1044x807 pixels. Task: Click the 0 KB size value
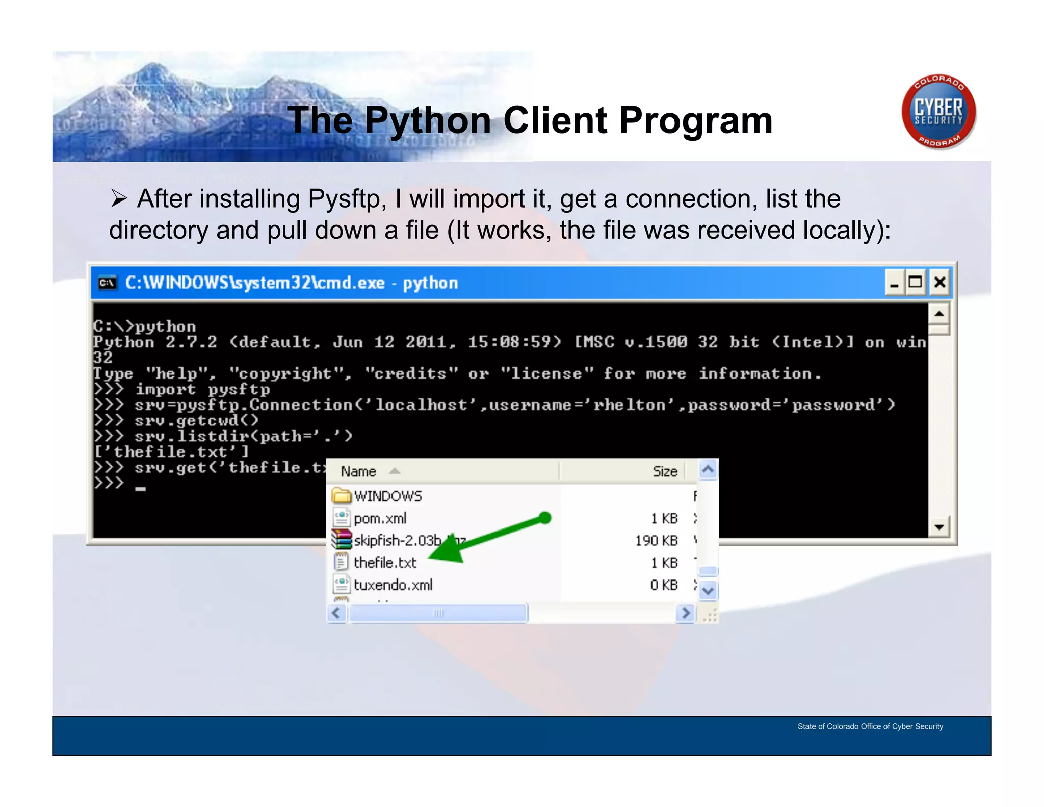664,585
